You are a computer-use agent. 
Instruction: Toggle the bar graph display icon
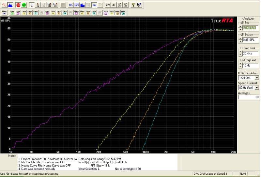coord(83,5)
